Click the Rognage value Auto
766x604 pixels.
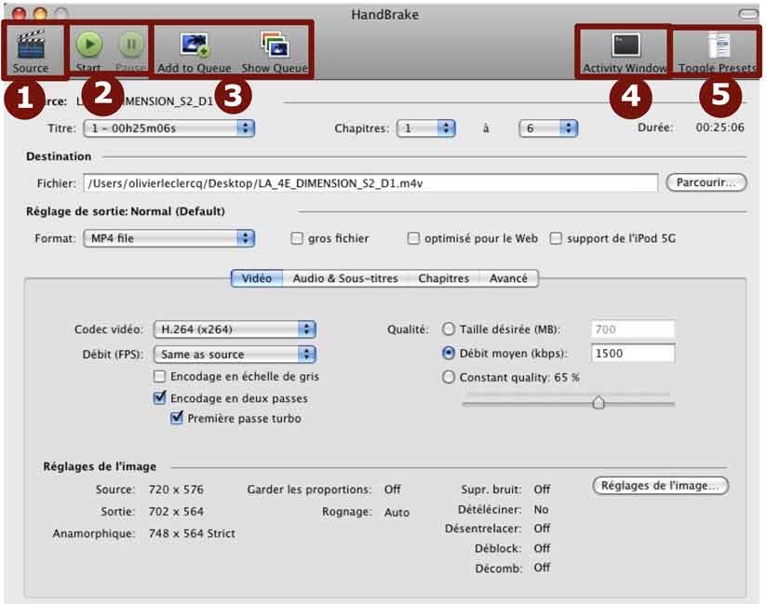pos(396,513)
